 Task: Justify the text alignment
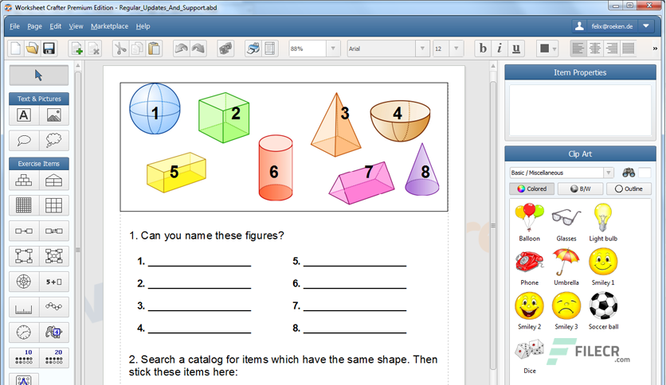(x=629, y=49)
